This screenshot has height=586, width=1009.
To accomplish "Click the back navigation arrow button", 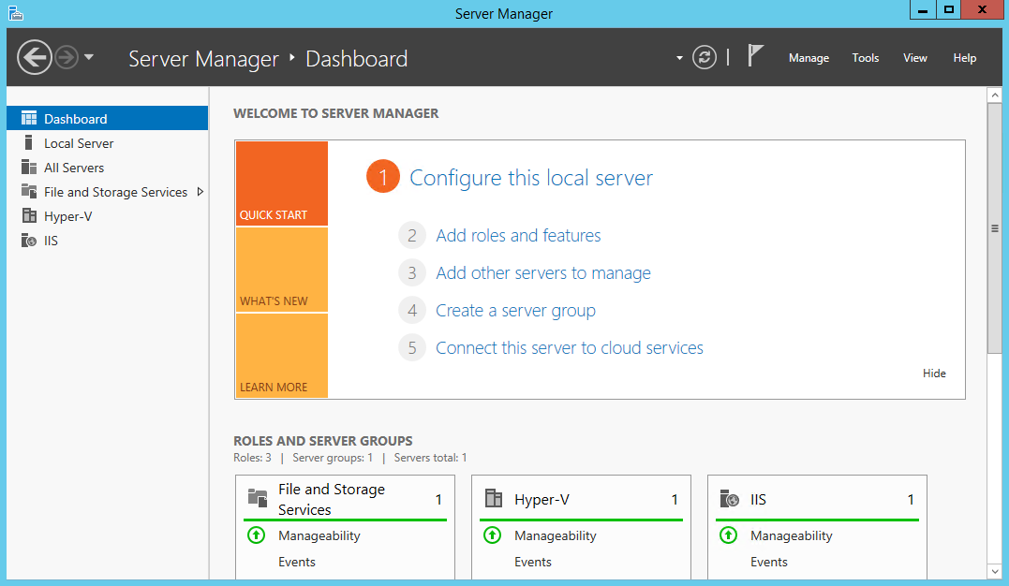I will 35,58.
